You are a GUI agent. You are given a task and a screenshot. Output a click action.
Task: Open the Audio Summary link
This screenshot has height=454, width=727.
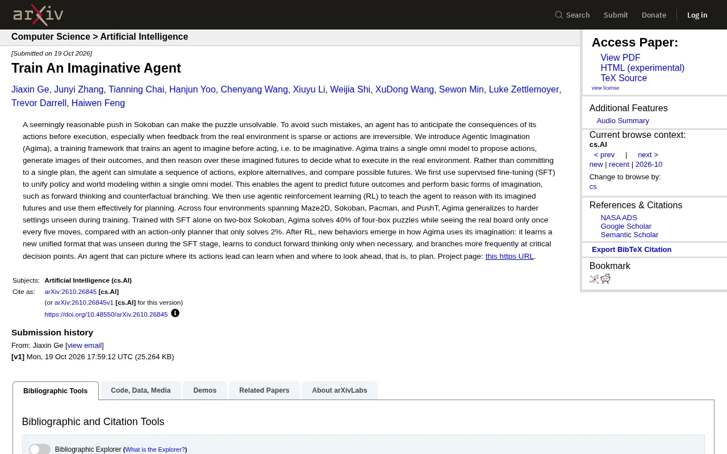click(622, 121)
